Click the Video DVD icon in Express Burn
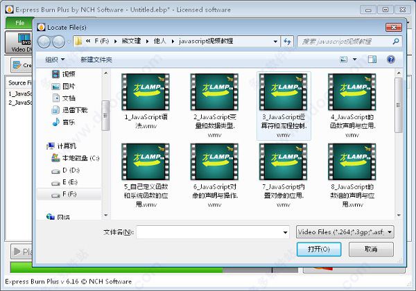Viewport: 416px width, 291px height. pos(20,42)
